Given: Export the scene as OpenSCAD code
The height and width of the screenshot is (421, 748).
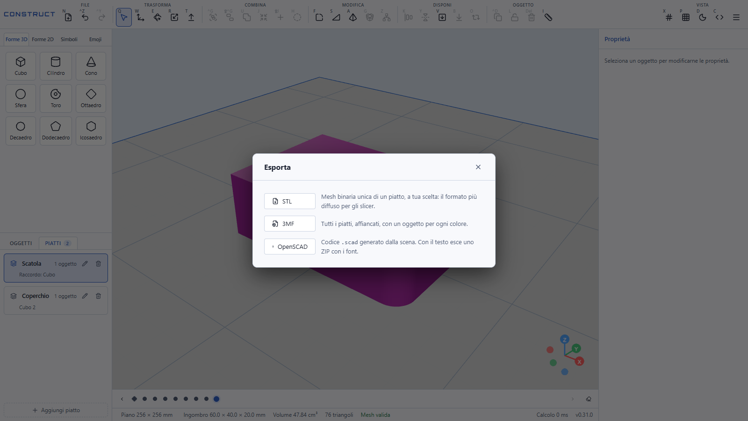Looking at the screenshot, I should click(290, 247).
